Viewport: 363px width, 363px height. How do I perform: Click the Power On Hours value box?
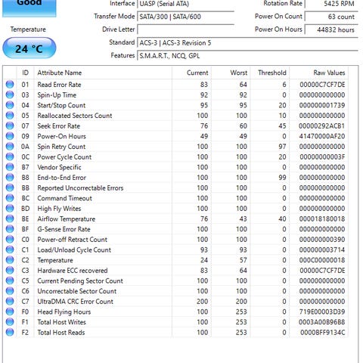pos(331,29)
